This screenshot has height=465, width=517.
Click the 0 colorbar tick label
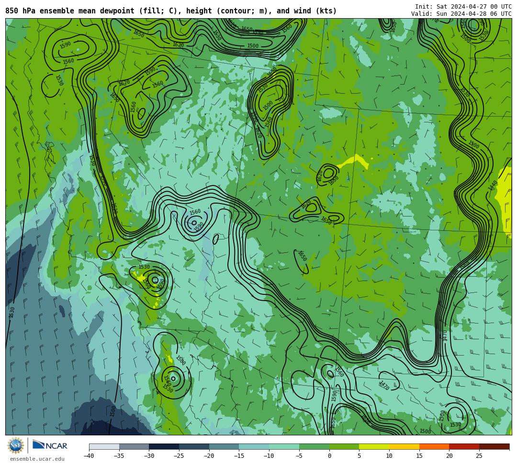(329, 456)
